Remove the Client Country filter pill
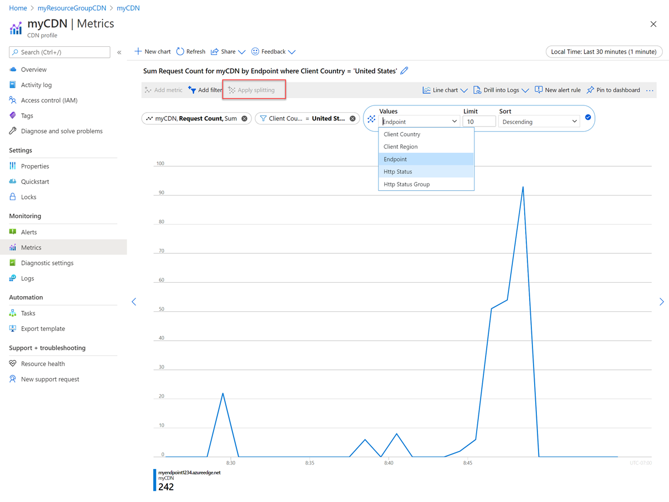The height and width of the screenshot is (502, 669). [352, 119]
